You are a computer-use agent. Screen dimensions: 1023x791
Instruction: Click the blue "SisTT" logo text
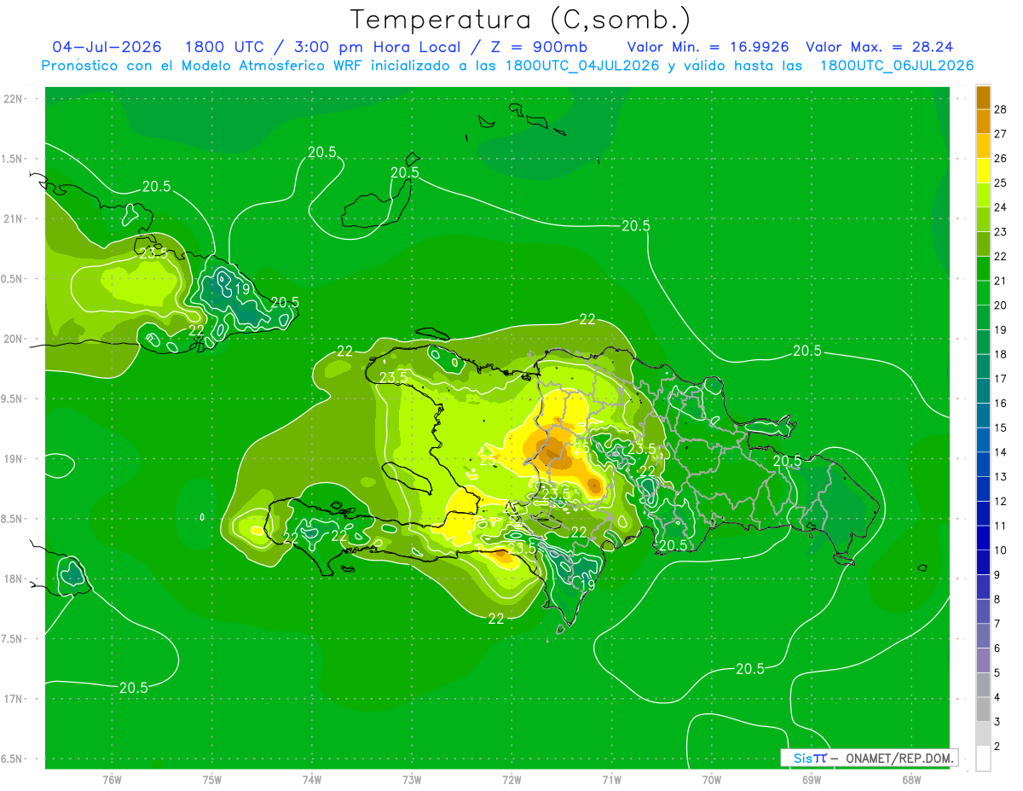click(x=809, y=758)
